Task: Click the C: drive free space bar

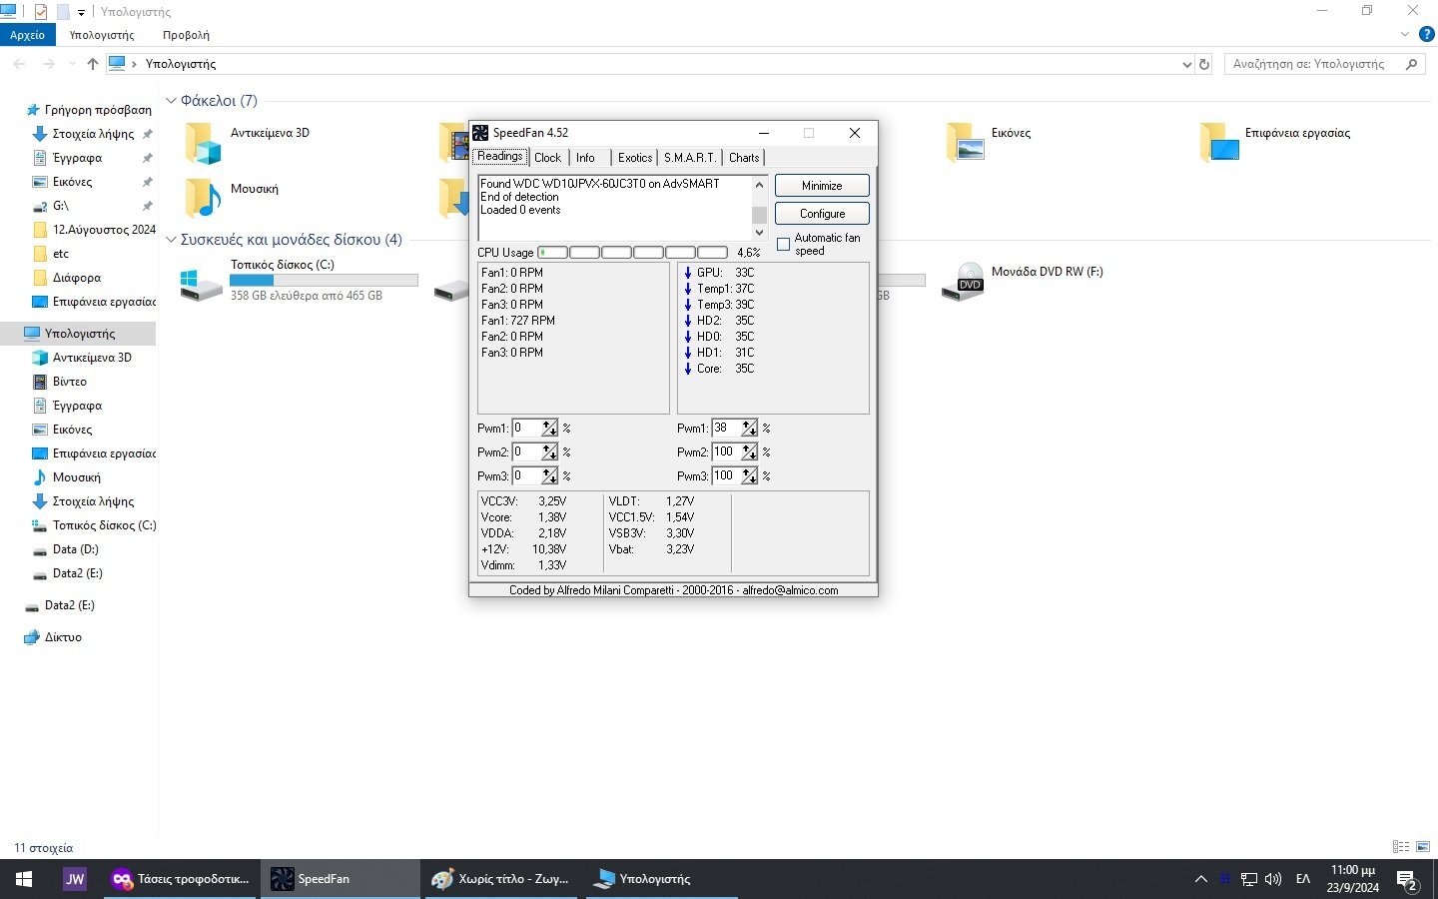Action: click(324, 281)
